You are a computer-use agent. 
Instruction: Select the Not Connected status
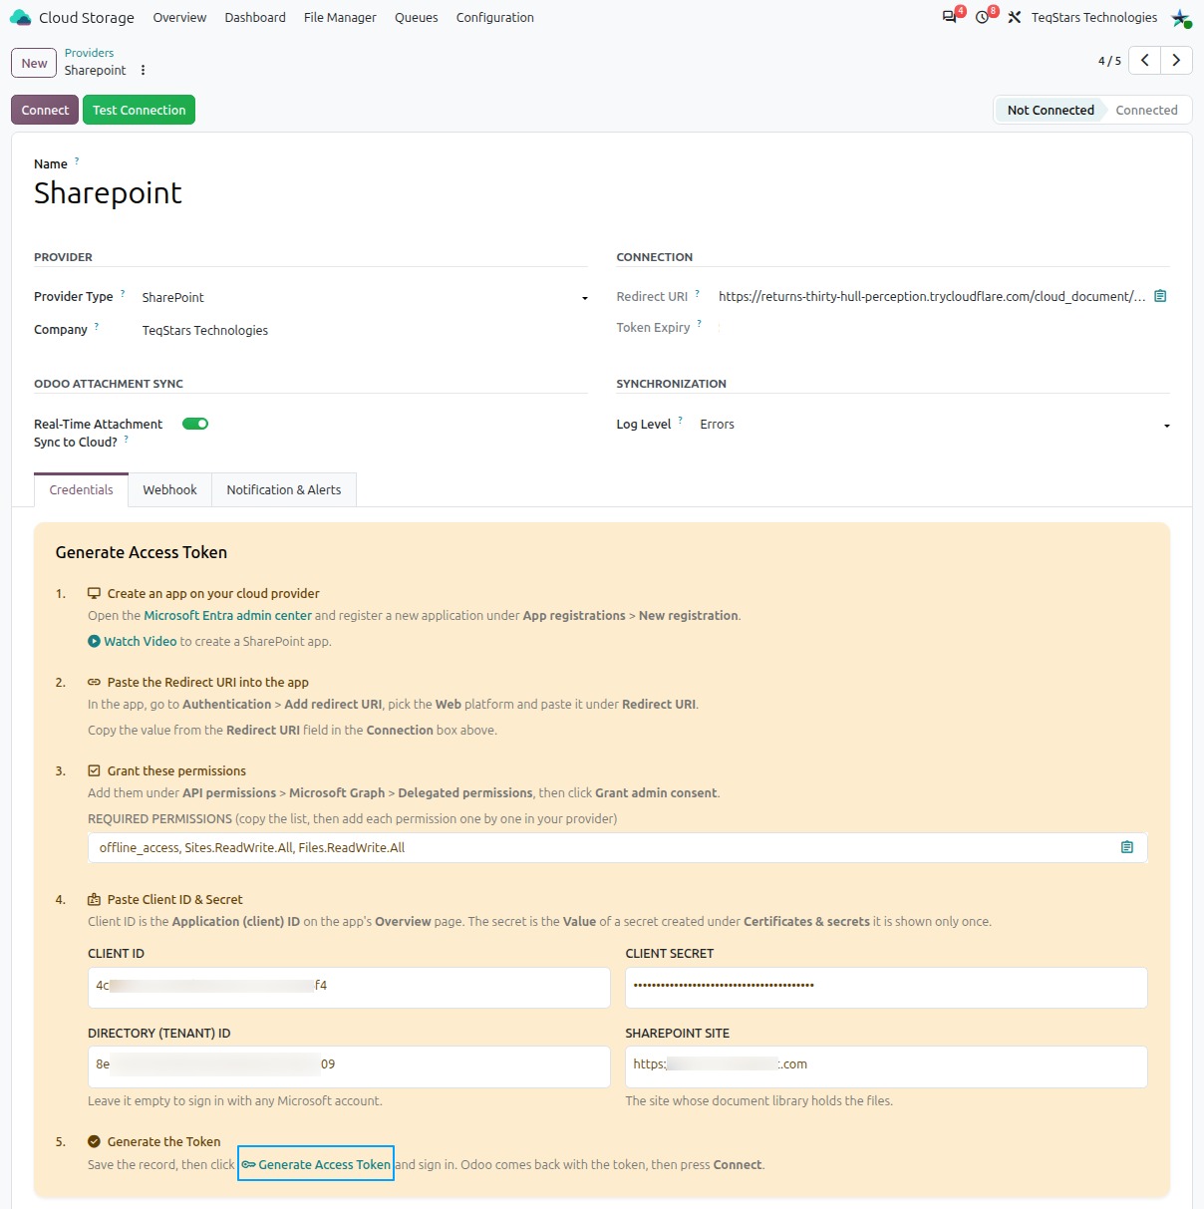[x=1051, y=110]
